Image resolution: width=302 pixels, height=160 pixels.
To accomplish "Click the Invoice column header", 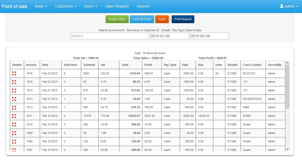I will click(31, 65).
